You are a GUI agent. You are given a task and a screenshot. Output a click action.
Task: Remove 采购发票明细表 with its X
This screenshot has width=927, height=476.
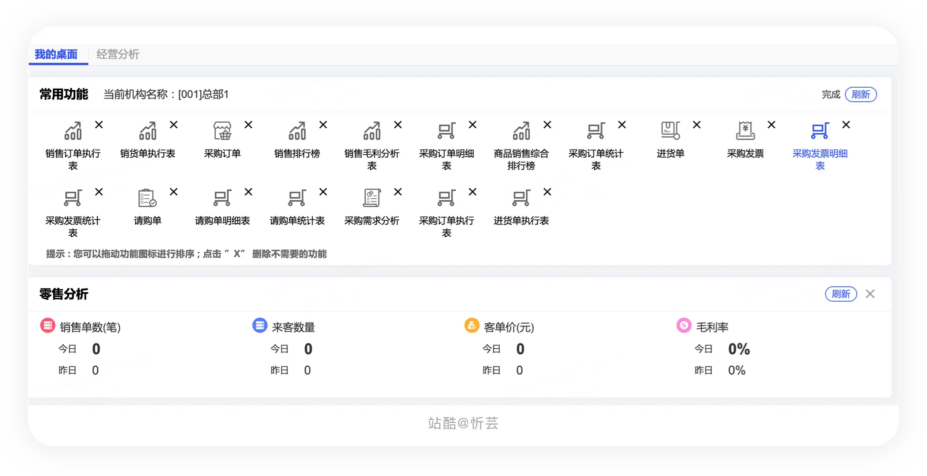(x=846, y=125)
